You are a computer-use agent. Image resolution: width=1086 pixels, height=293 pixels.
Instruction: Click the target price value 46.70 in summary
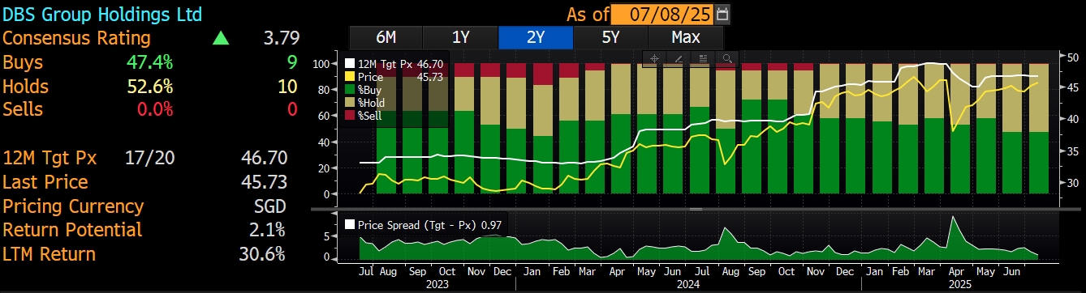(x=264, y=158)
